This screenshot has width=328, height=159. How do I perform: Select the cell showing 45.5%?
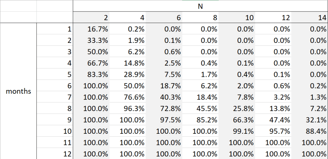[207, 108]
